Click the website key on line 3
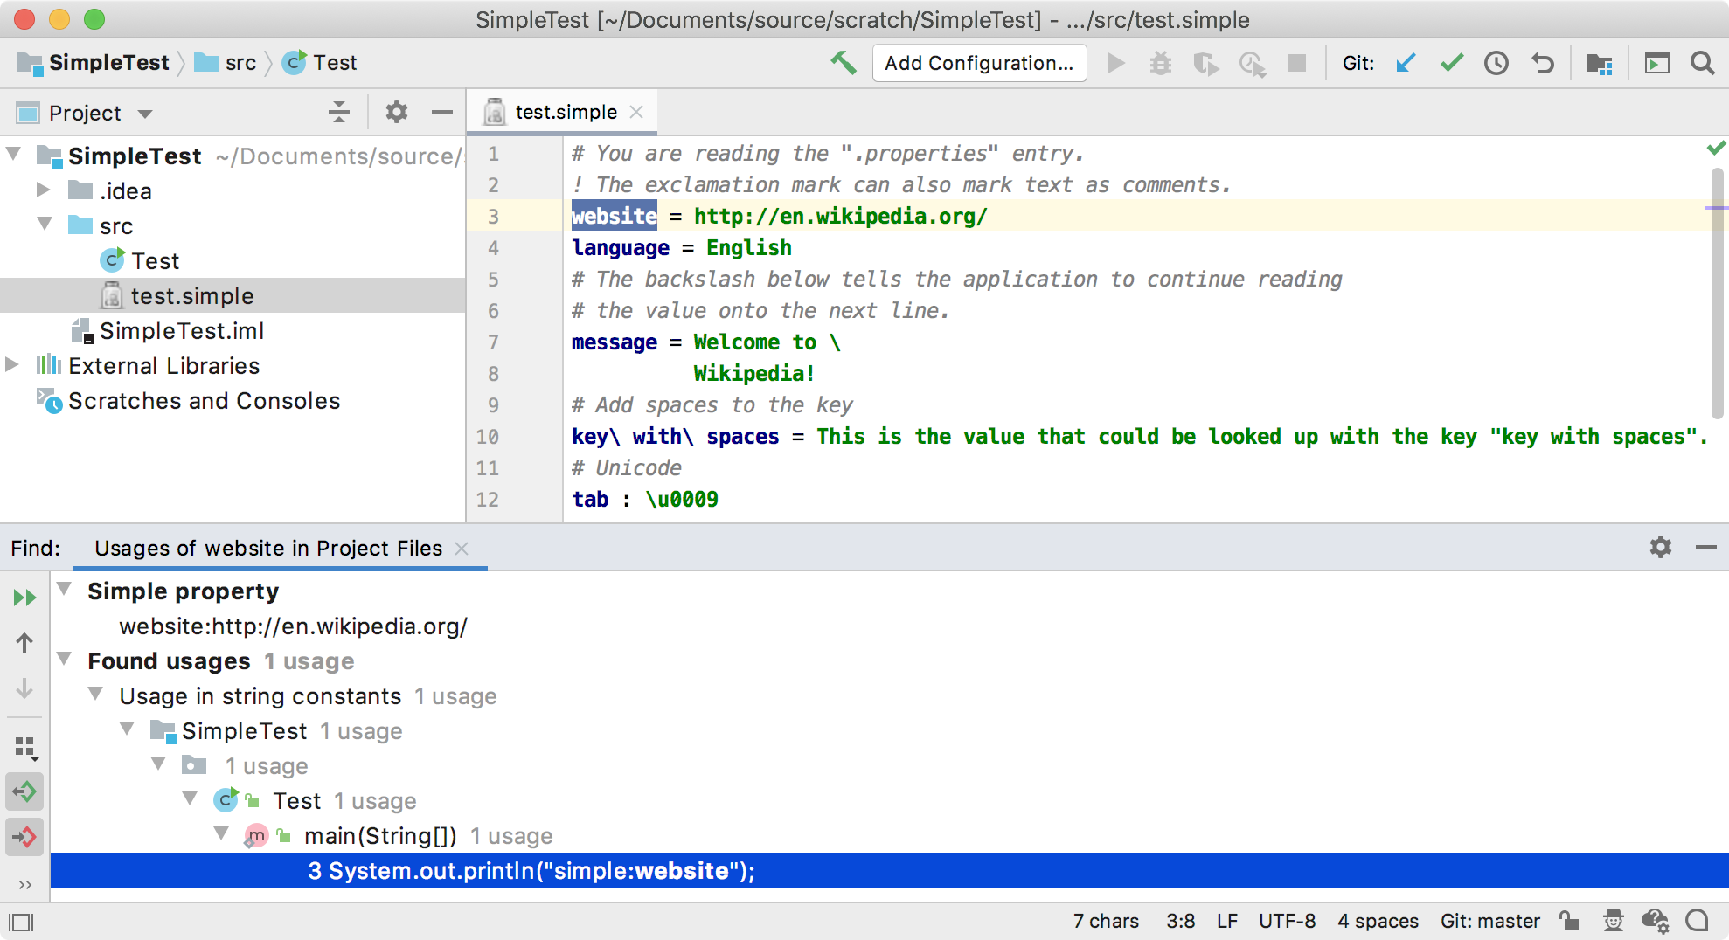The height and width of the screenshot is (940, 1729). (x=615, y=216)
